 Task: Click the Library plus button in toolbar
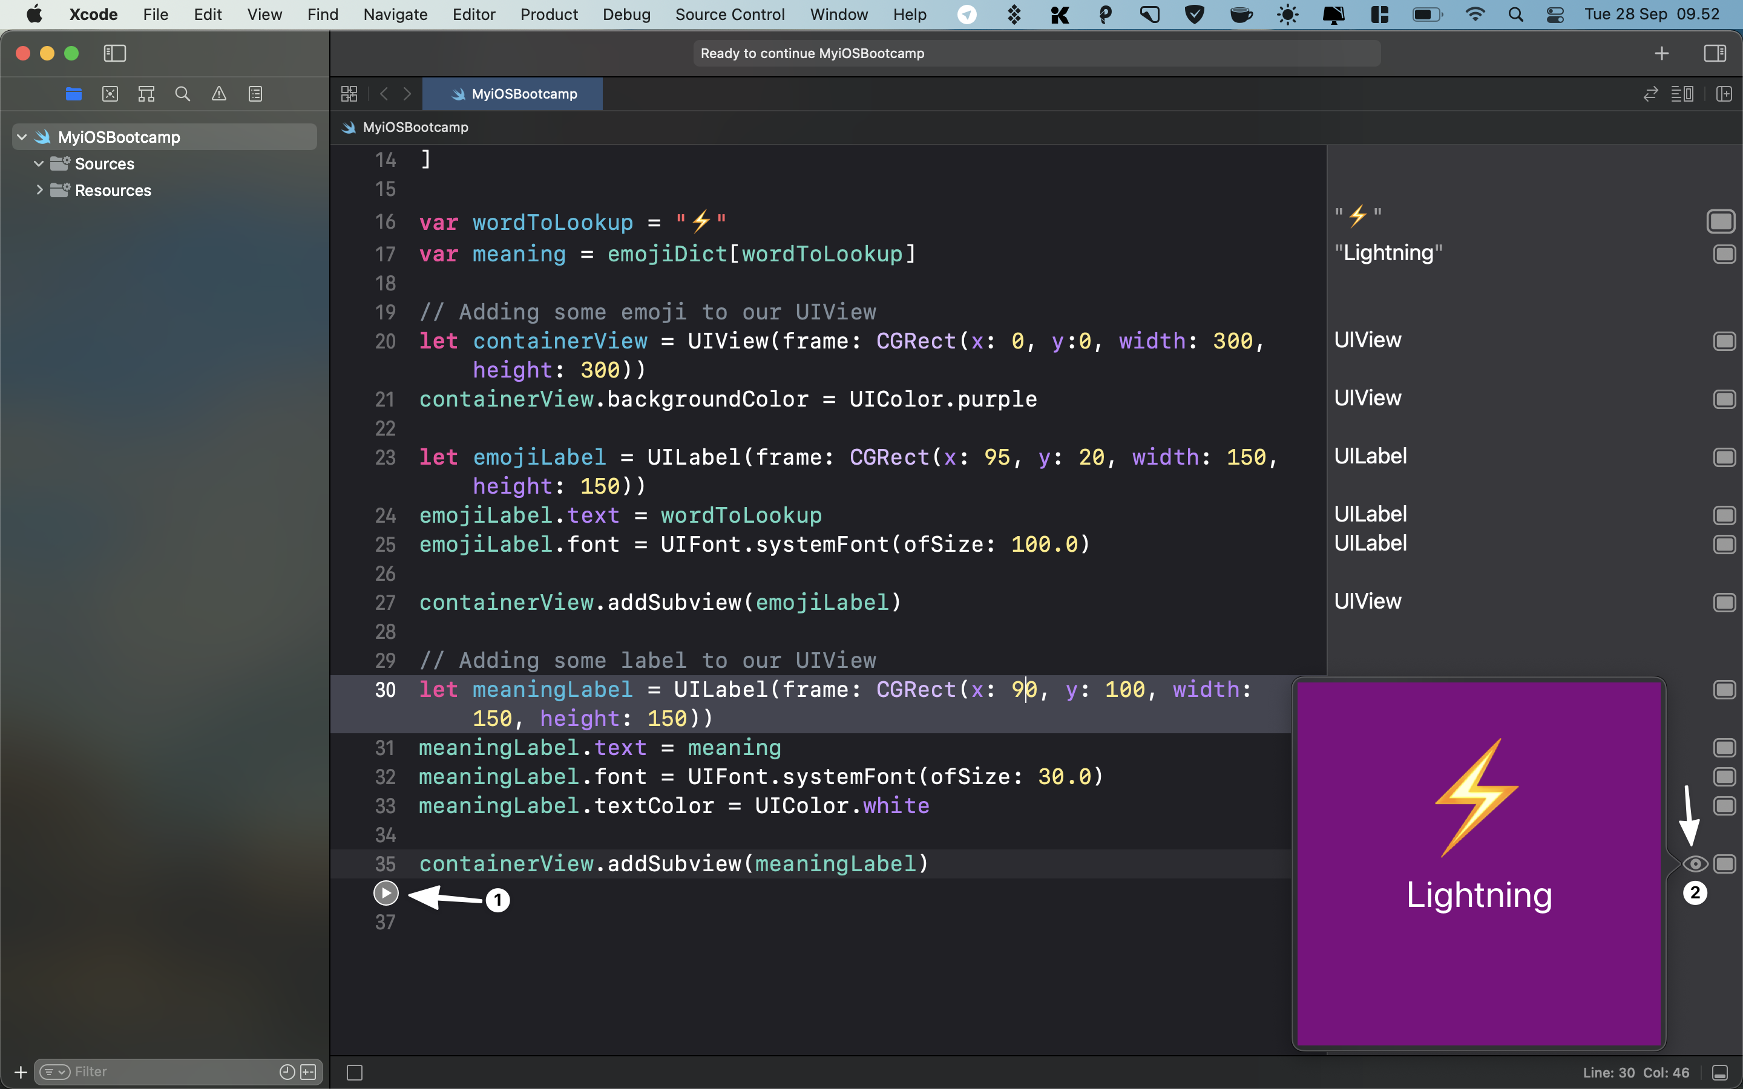pos(1662,53)
